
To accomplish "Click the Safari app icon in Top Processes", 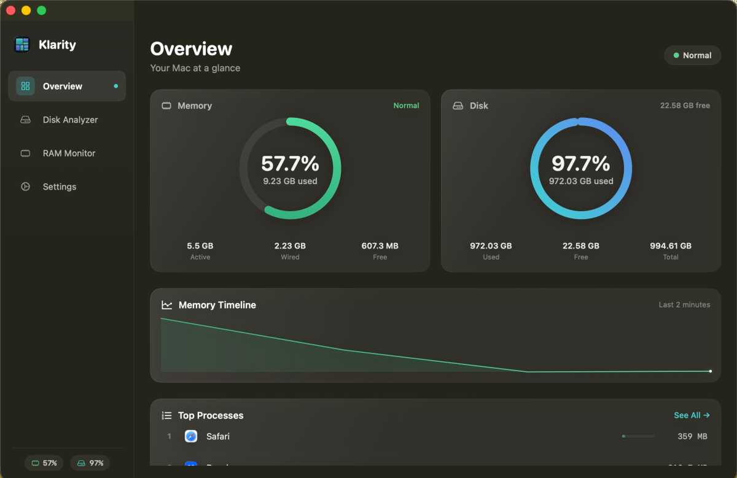I will 191,436.
